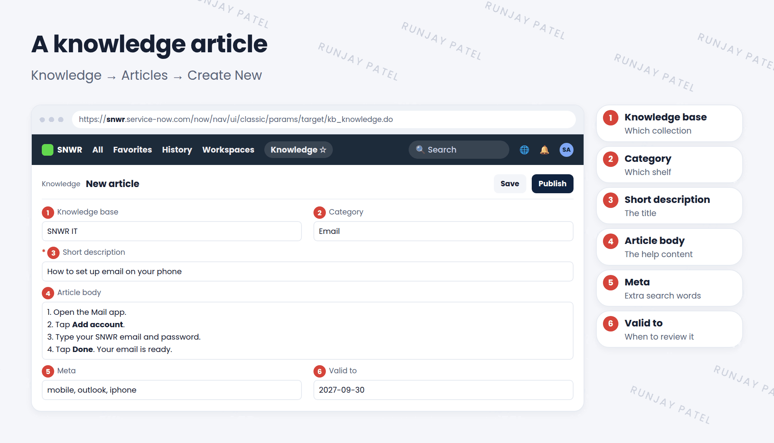The width and height of the screenshot is (774, 443).
Task: Open the Workspaces menu
Action: [x=228, y=150]
